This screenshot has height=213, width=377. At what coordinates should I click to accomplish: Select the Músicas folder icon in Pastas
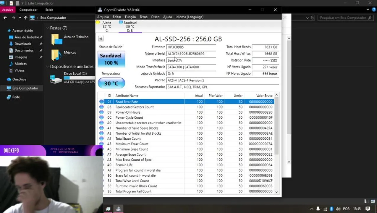[x=56, y=55]
